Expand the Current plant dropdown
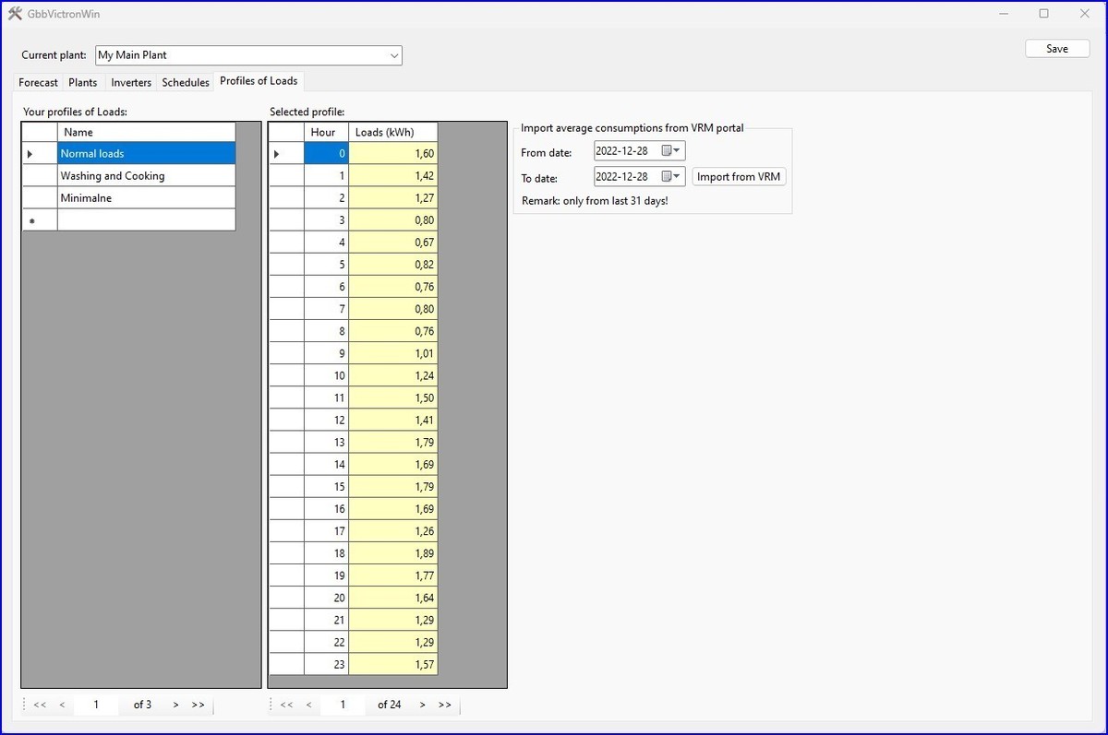Screen dimensions: 1108x735 coord(394,55)
